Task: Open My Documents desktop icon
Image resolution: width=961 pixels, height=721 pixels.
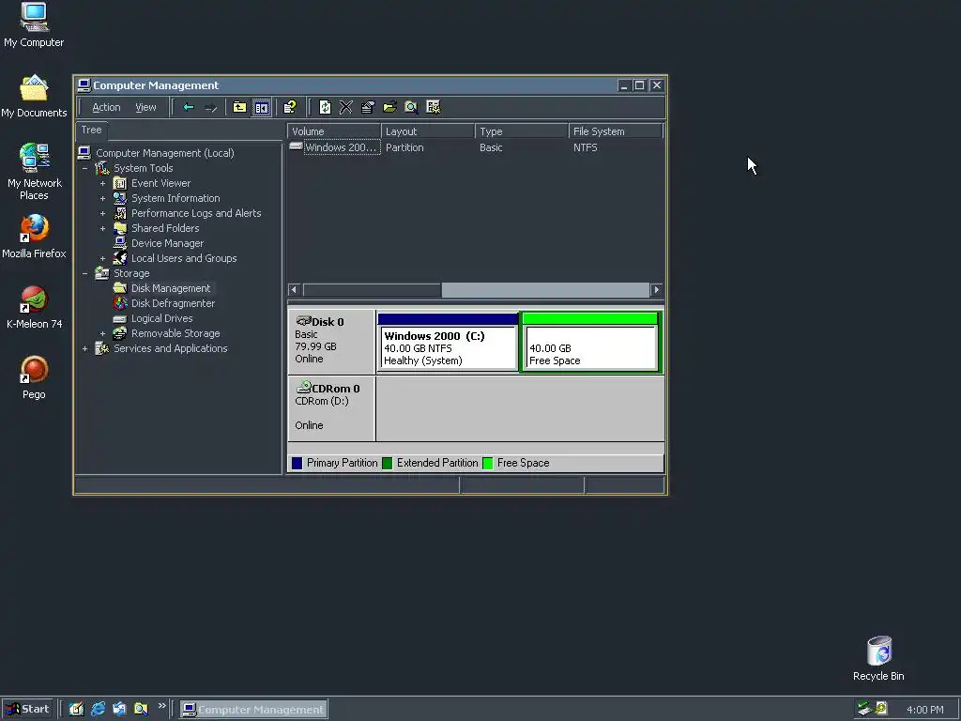Action: 34,97
